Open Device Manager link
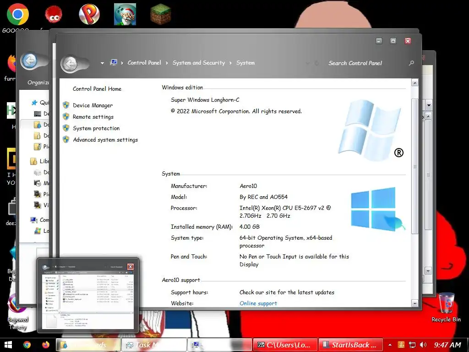Viewport: 469px width, 352px height. point(93,105)
